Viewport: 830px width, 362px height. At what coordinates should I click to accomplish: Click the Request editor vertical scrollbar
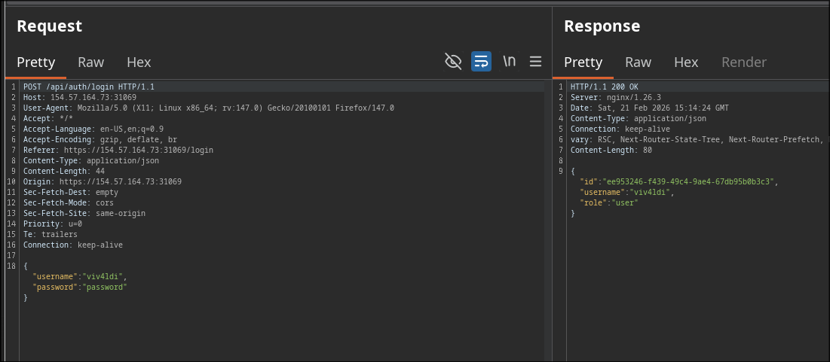point(548,221)
